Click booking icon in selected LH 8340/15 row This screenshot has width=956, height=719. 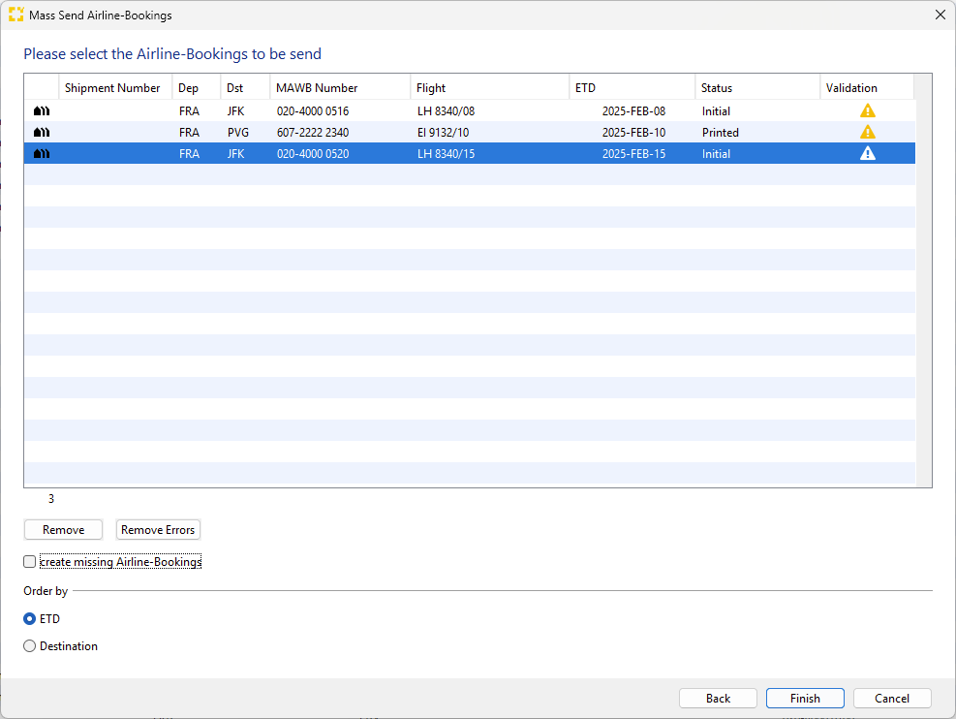[x=42, y=154]
